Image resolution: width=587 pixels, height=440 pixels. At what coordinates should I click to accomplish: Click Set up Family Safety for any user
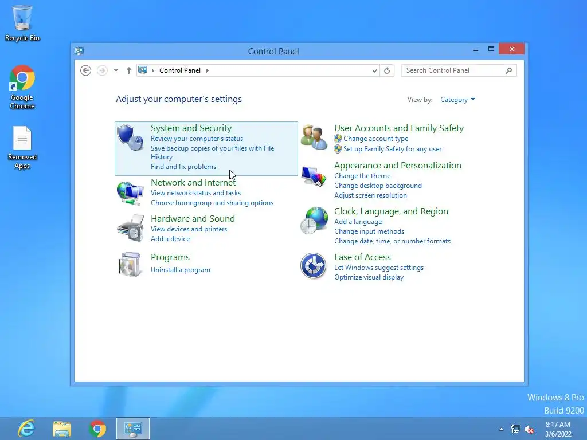pyautogui.click(x=392, y=149)
